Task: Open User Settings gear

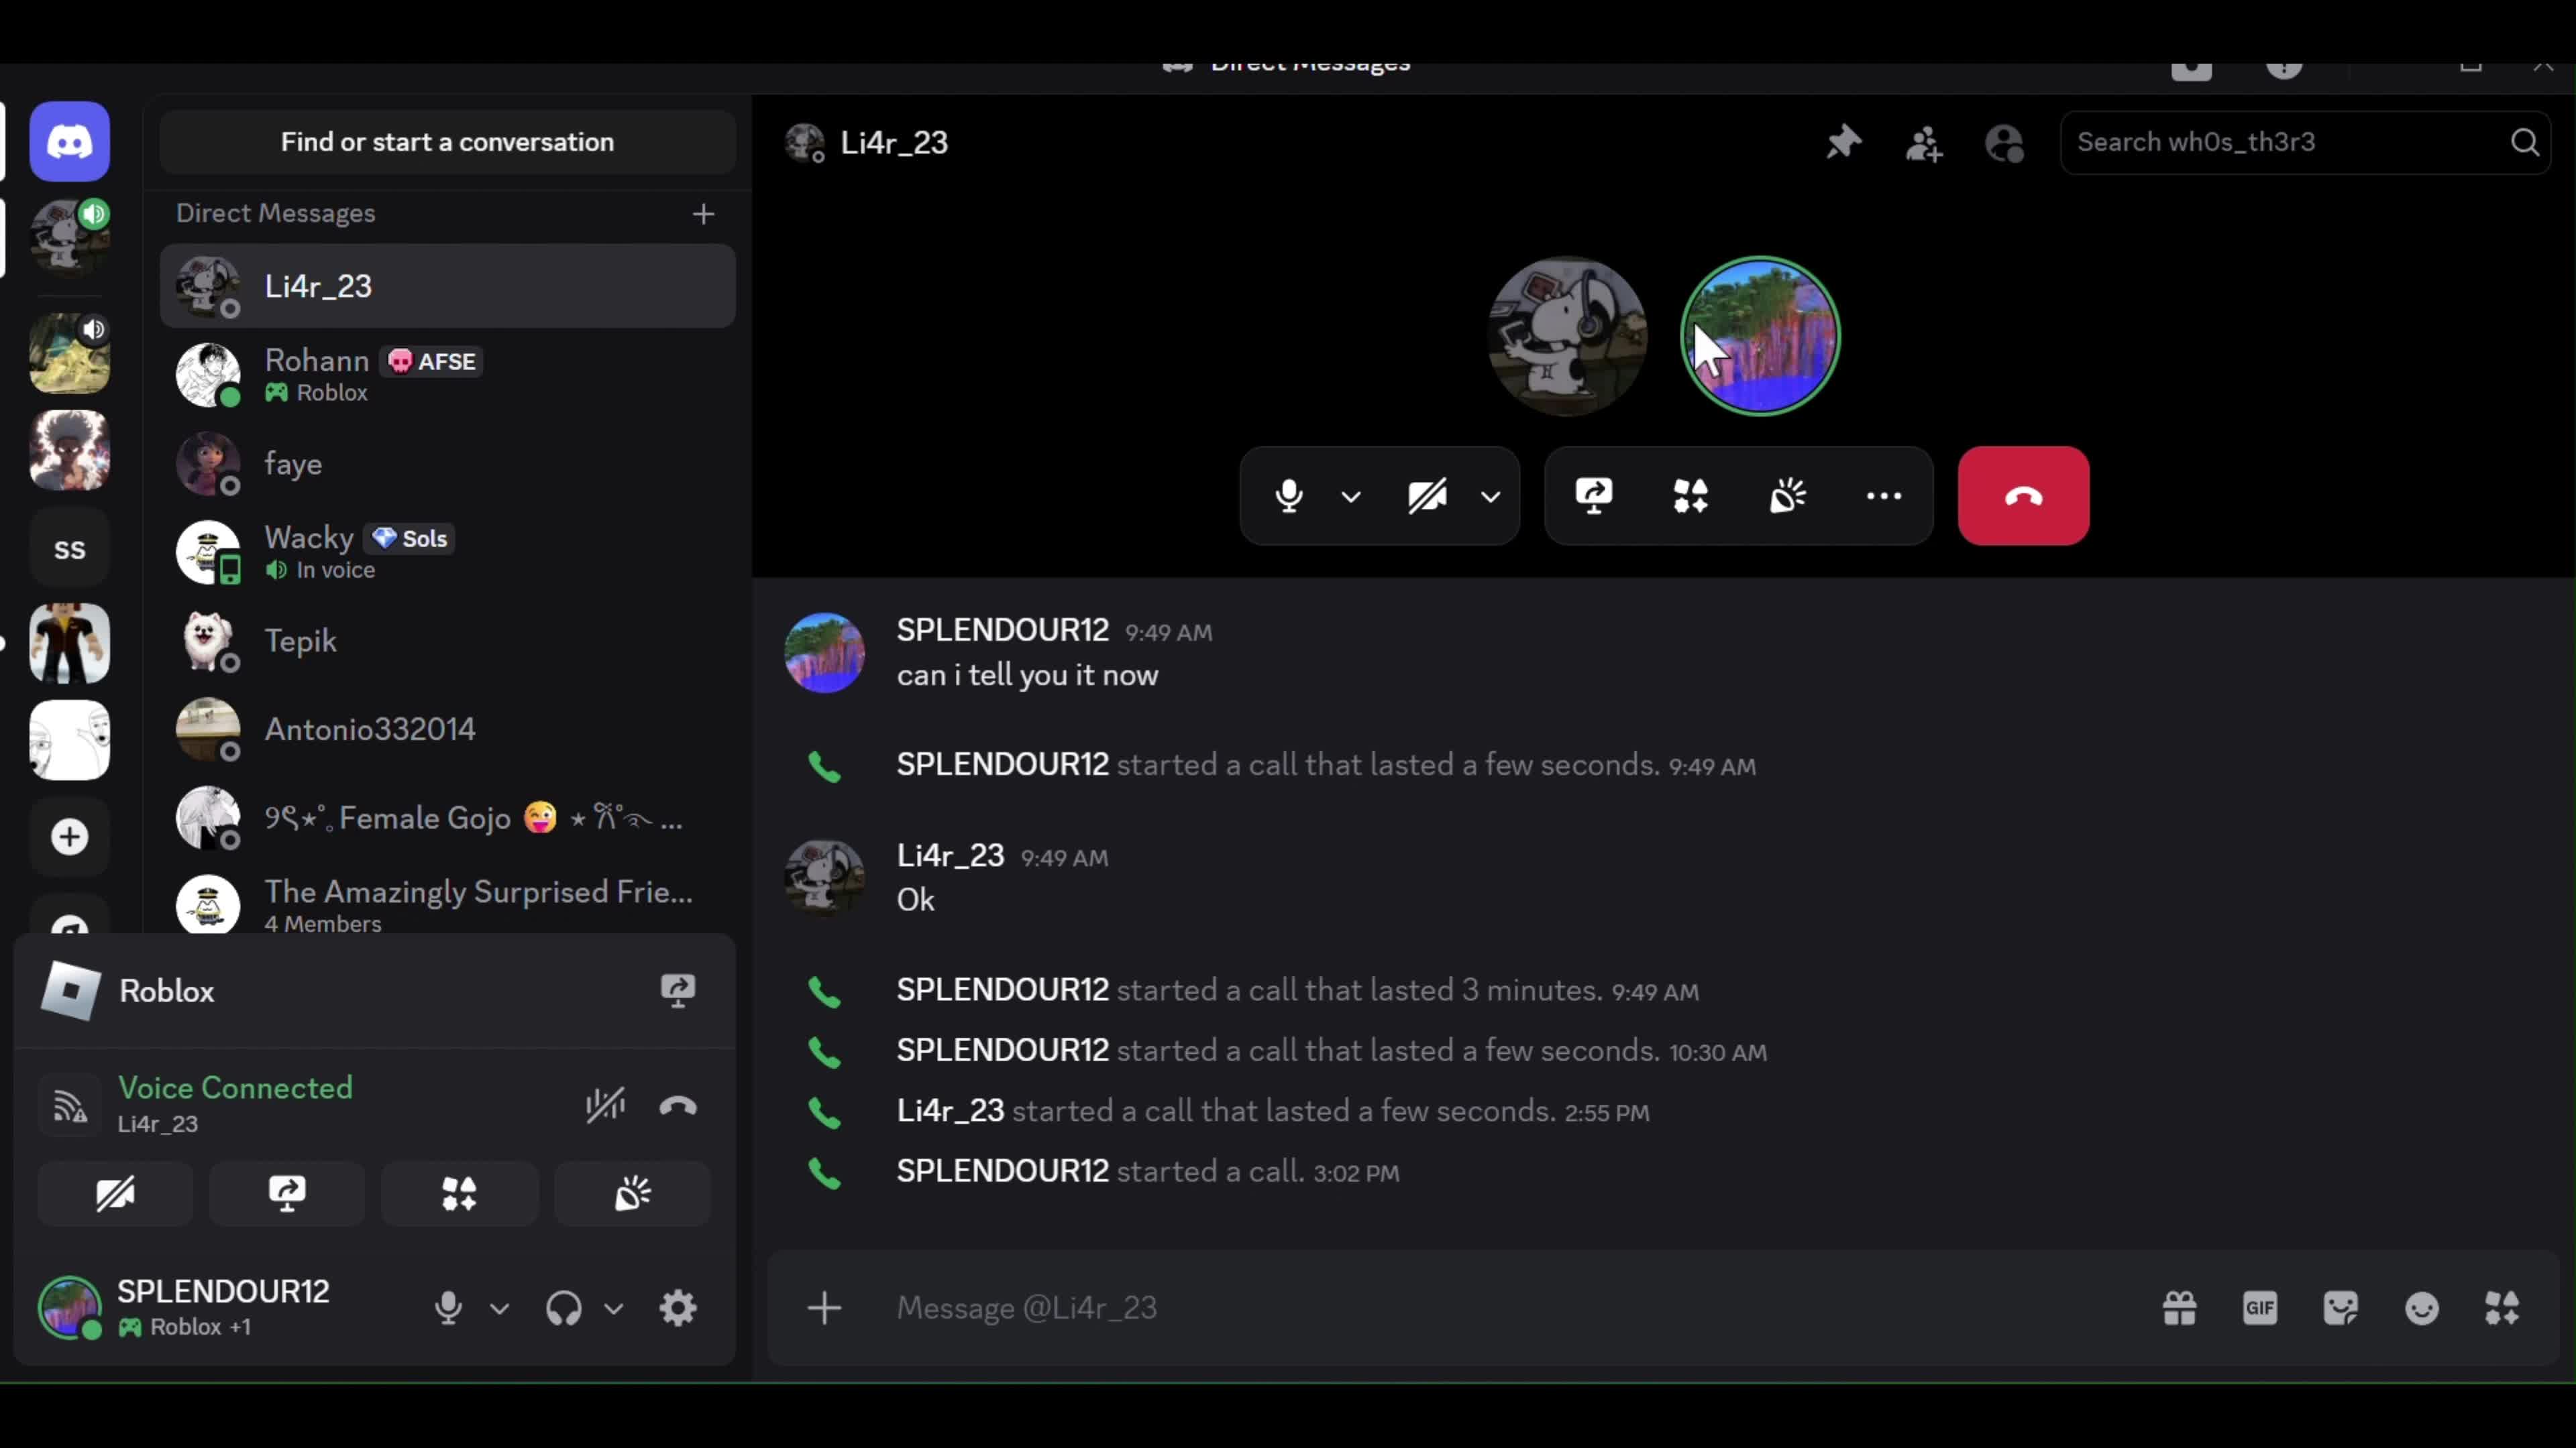Action: [x=677, y=1307]
